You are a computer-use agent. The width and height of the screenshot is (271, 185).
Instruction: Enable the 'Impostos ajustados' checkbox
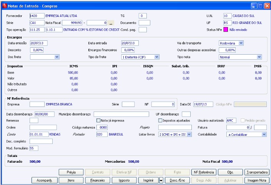click(160, 120)
